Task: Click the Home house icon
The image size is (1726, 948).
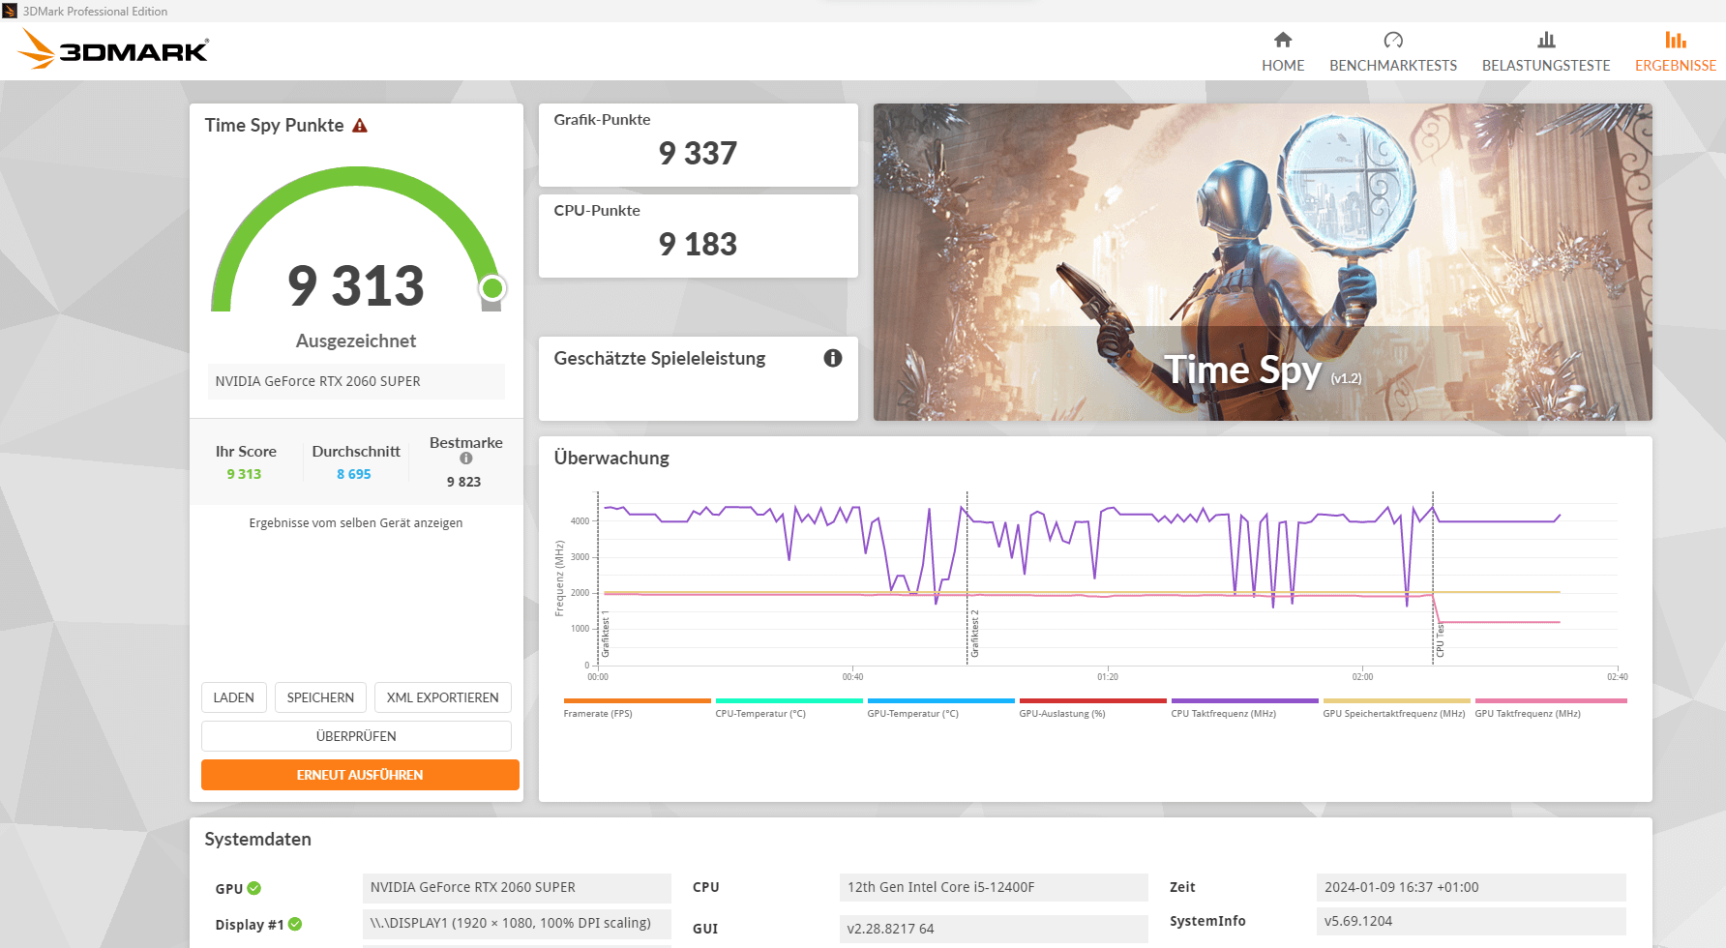Action: click(x=1283, y=40)
